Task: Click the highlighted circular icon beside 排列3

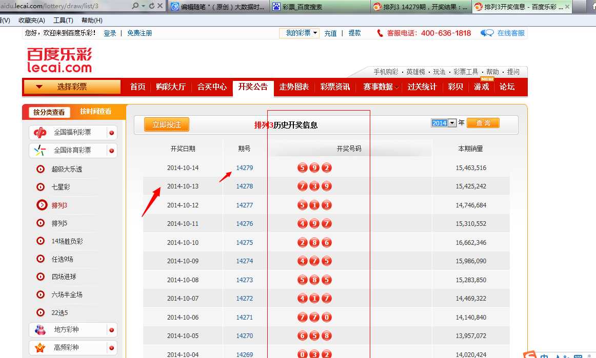Action: [42, 205]
